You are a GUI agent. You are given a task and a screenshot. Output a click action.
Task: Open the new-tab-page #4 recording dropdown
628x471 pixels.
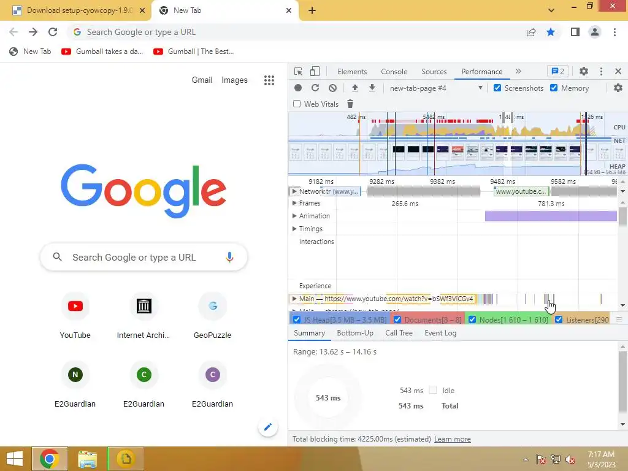coord(435,88)
